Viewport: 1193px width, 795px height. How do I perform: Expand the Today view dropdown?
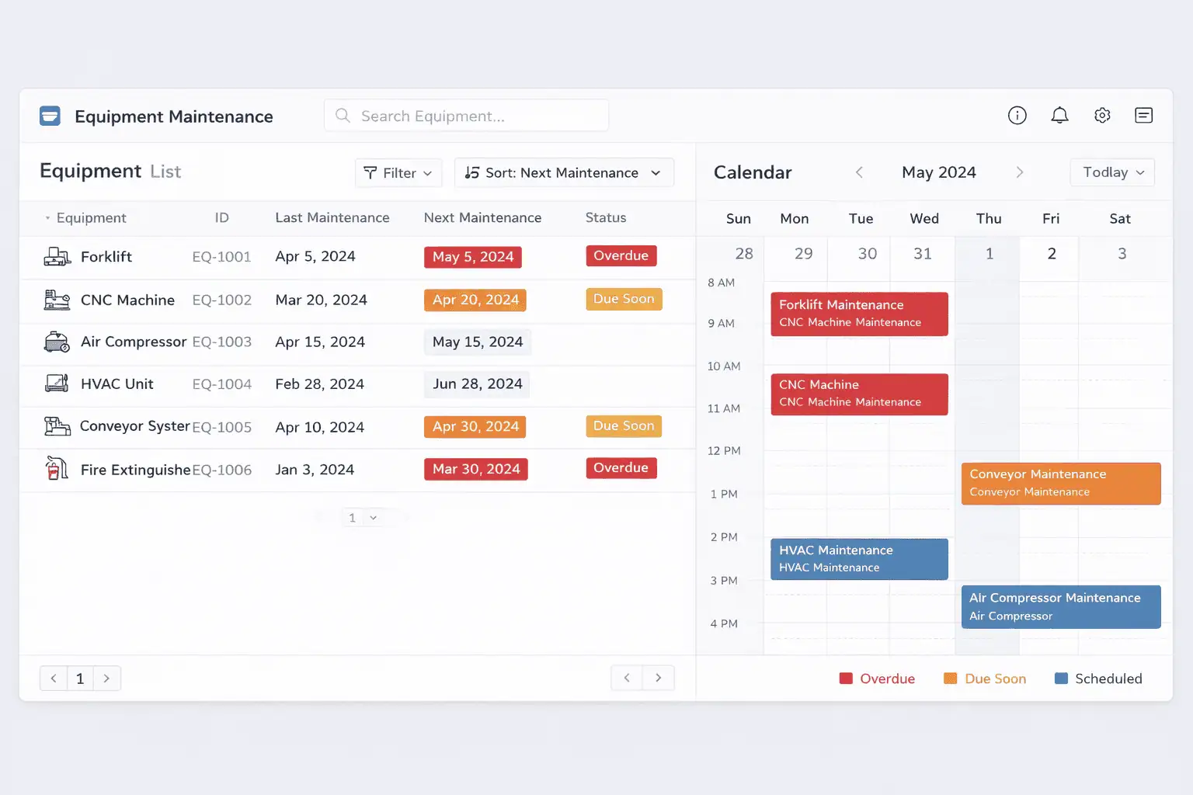pyautogui.click(x=1111, y=172)
